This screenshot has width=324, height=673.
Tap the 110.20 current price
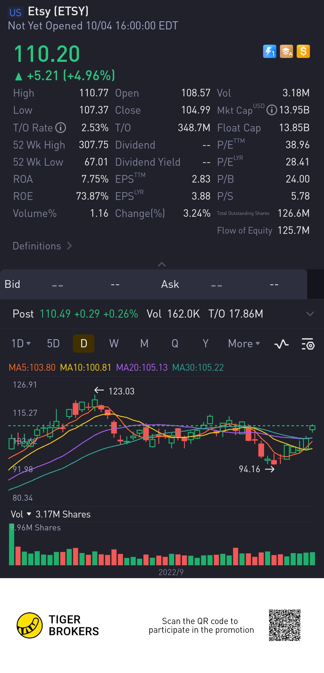tap(47, 54)
